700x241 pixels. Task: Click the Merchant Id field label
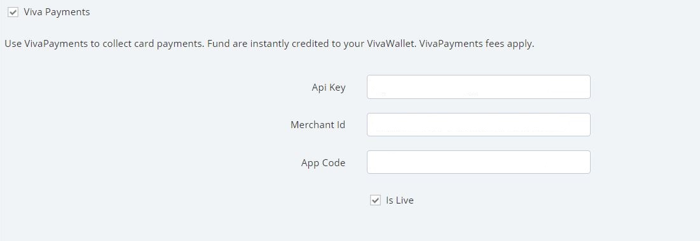click(x=318, y=125)
